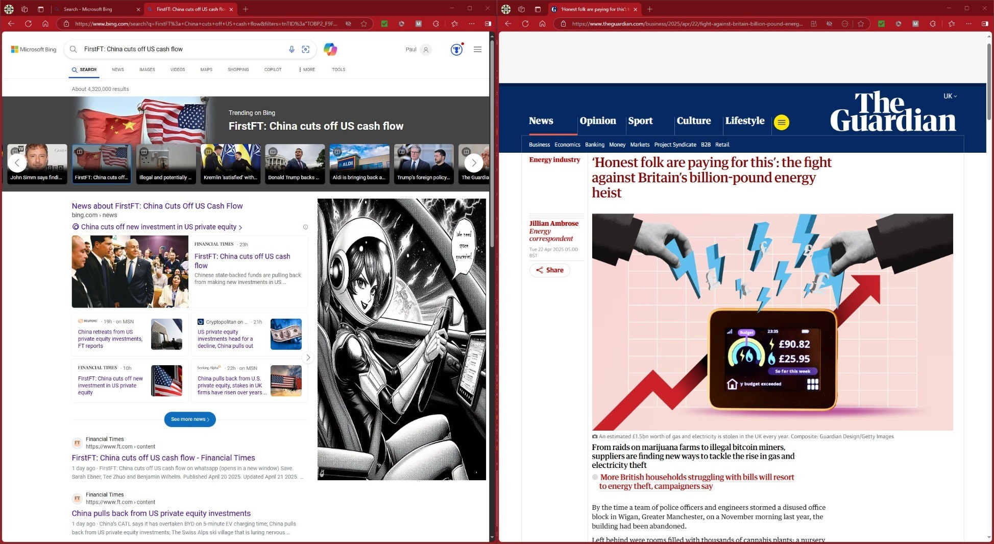Open the 'Donald Trump backs...' trending thumbnail

point(295,163)
